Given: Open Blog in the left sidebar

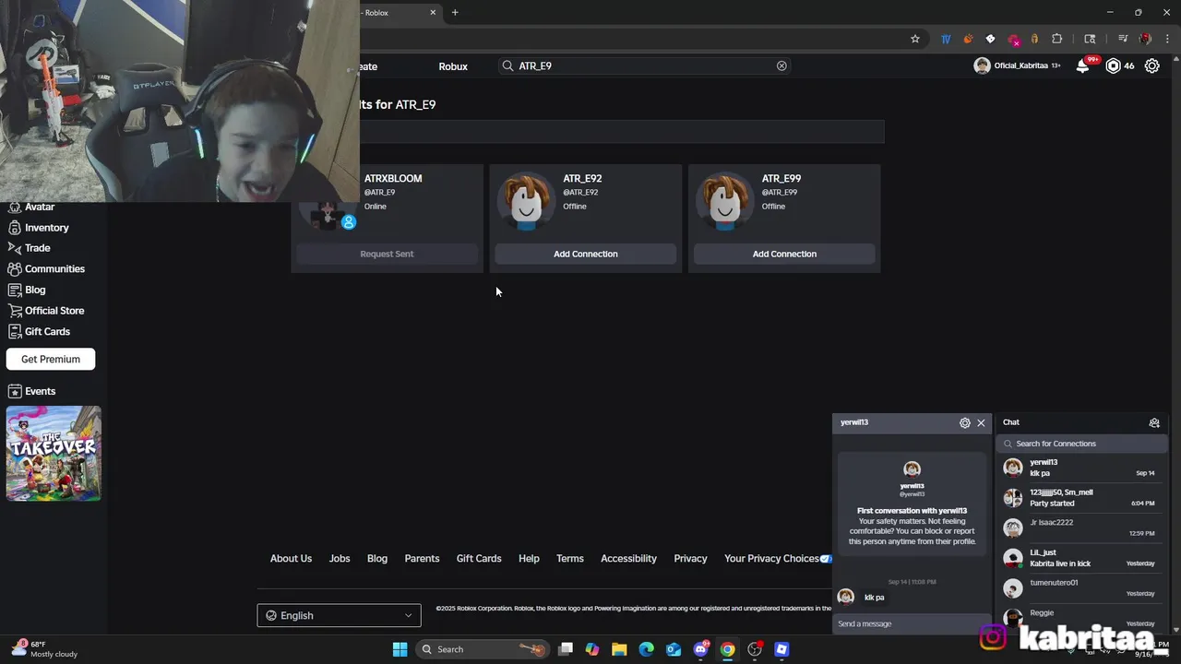Looking at the screenshot, I should pos(35,290).
